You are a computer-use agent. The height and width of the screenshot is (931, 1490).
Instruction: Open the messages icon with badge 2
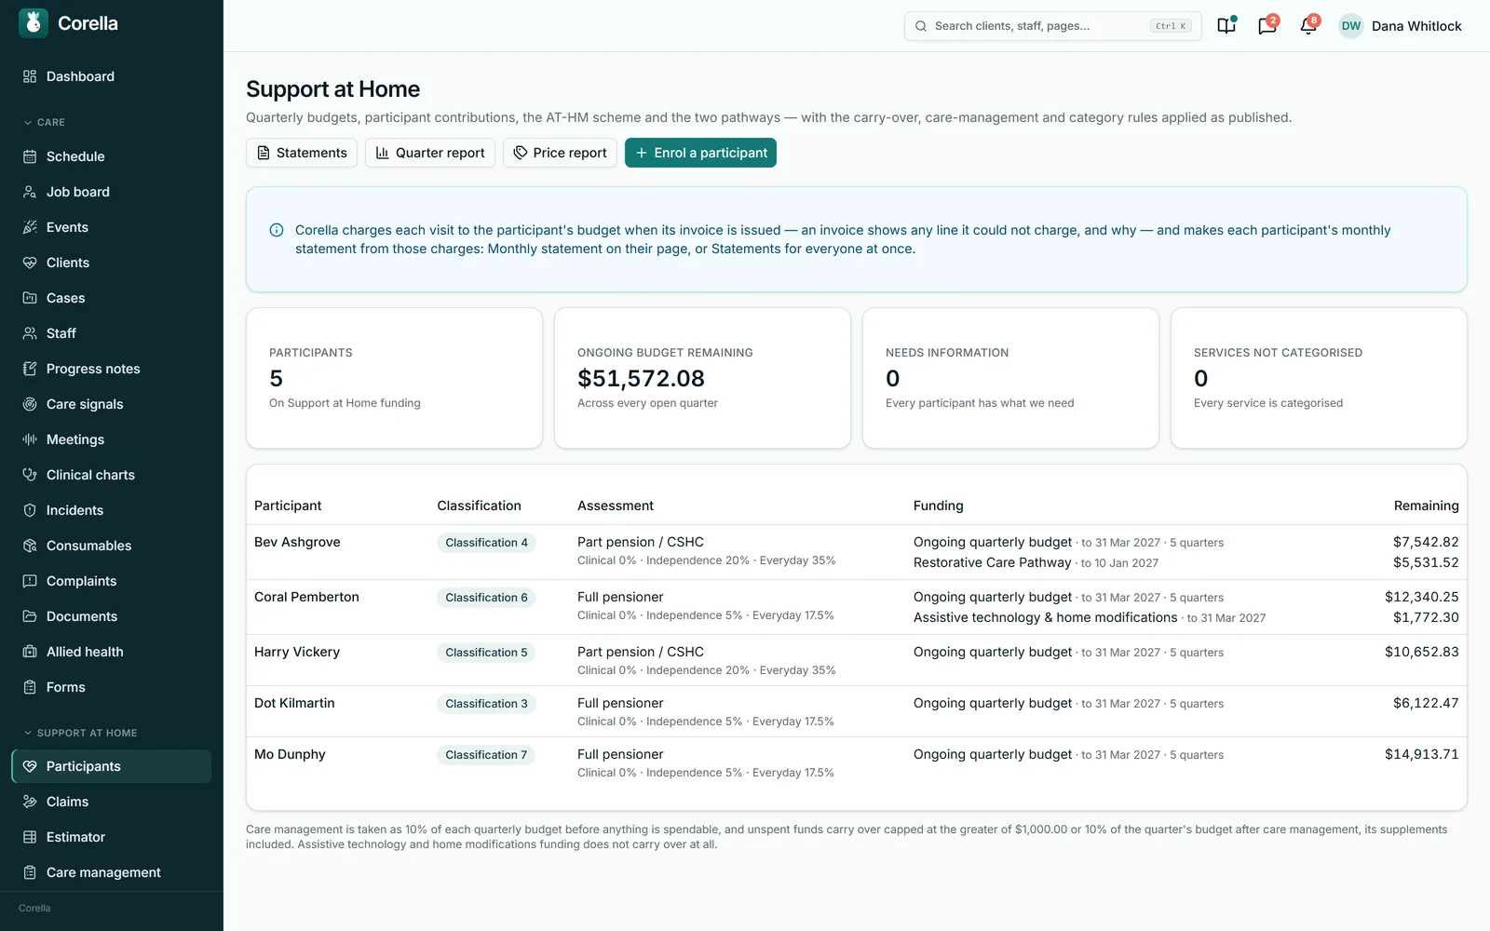click(1267, 26)
